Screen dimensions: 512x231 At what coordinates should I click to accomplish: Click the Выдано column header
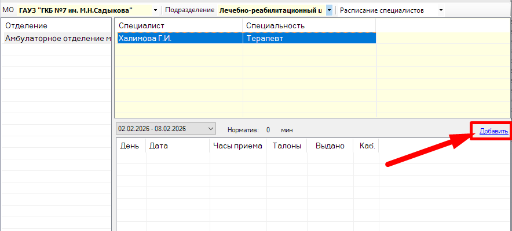coord(330,146)
